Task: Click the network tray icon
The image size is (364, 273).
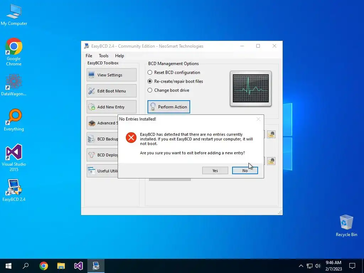Action: (310, 266)
